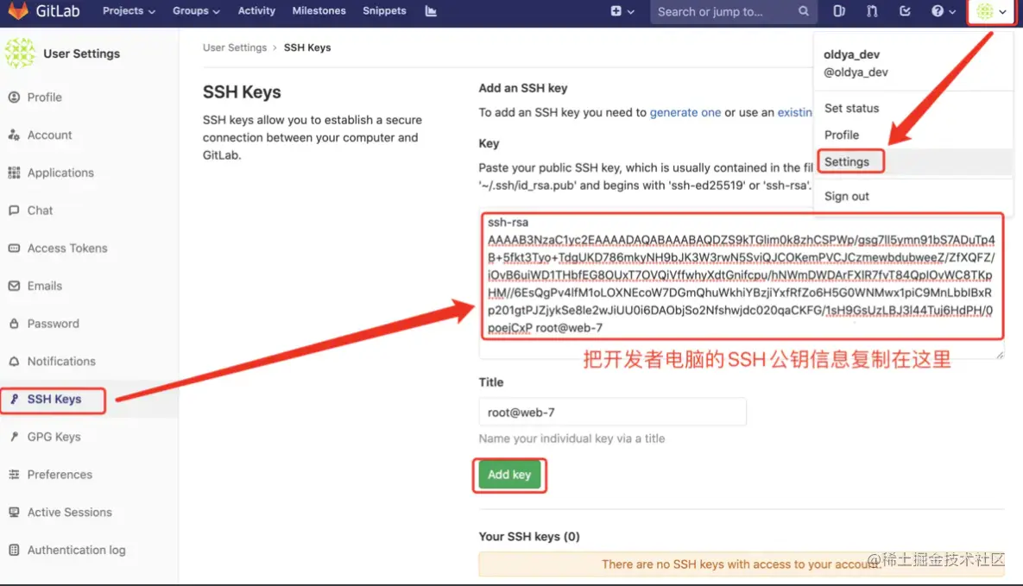The width and height of the screenshot is (1023, 586).
Task: Choose Sign out in user menu
Action: (x=846, y=197)
